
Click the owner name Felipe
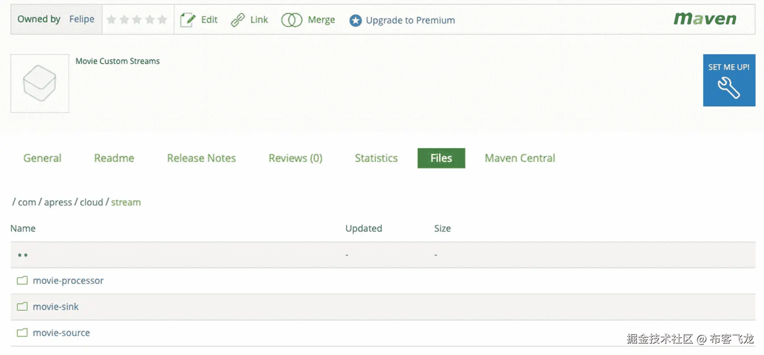pyautogui.click(x=82, y=19)
